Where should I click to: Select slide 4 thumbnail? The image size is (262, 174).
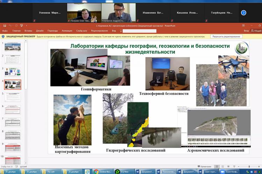13,85
